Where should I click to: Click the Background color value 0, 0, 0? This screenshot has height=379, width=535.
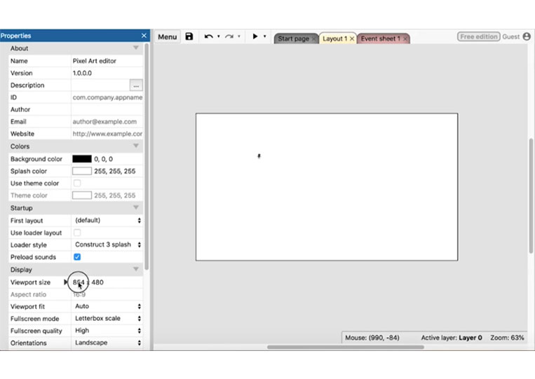tap(103, 159)
